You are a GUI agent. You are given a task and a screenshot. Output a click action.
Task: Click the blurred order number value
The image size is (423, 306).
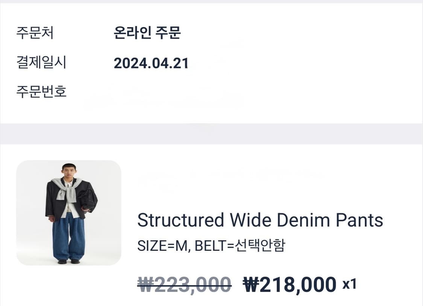point(165,96)
